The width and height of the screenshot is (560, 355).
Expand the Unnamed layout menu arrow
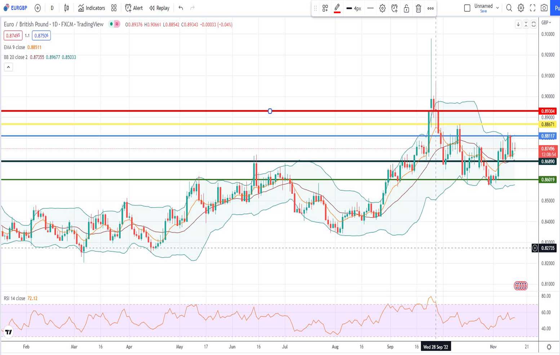(498, 8)
